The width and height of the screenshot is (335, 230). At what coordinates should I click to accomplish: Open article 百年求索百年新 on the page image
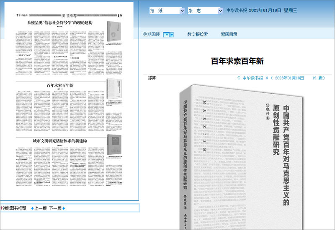click(60, 85)
